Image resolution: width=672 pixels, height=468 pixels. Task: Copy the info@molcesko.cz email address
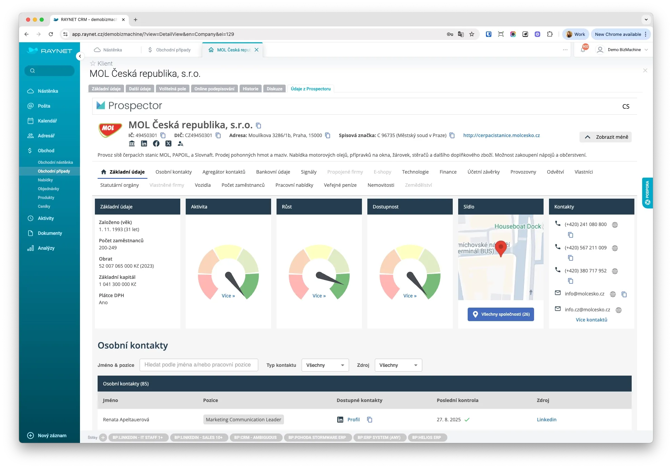coord(624,294)
